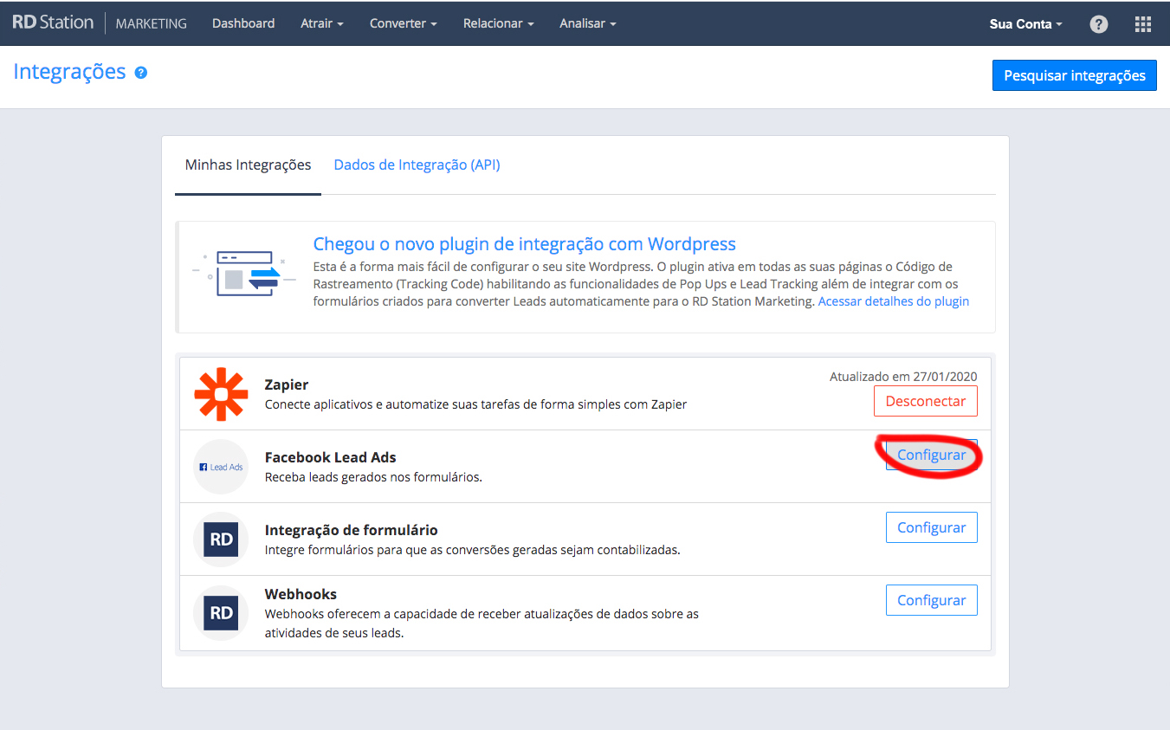Image resolution: width=1170 pixels, height=730 pixels.
Task: Click the Facebook Lead Ads logo
Action: coord(221,467)
